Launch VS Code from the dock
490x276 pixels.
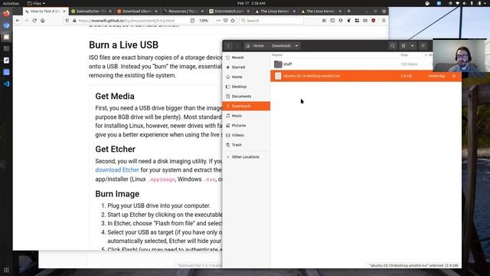coord(6,84)
